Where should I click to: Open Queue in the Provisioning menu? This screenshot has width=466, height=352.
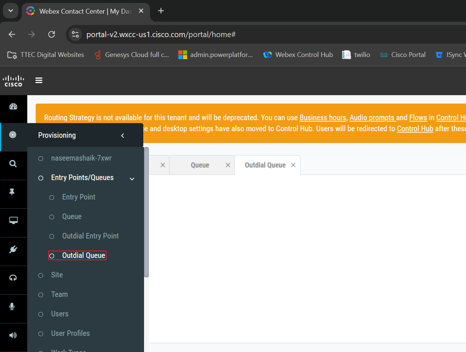click(x=72, y=216)
